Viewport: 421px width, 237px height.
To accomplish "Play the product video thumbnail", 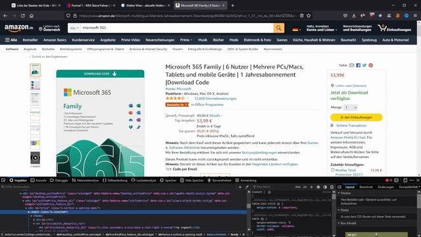I will click(35, 158).
